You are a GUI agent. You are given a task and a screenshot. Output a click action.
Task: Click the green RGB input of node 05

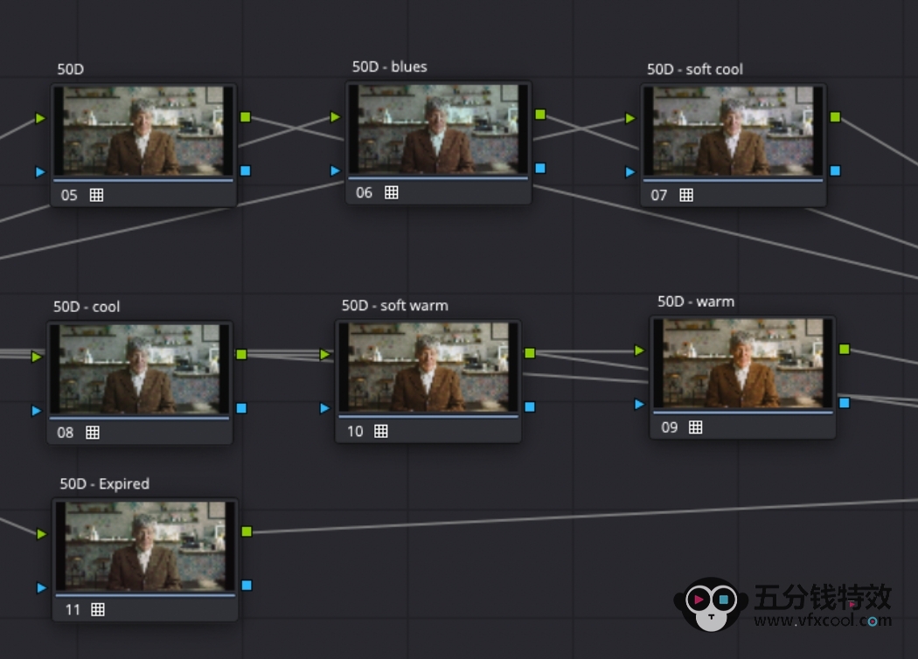(x=40, y=118)
